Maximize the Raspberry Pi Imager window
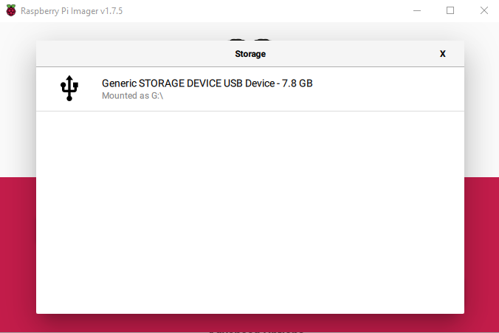The width and height of the screenshot is (499, 333). pos(450,10)
